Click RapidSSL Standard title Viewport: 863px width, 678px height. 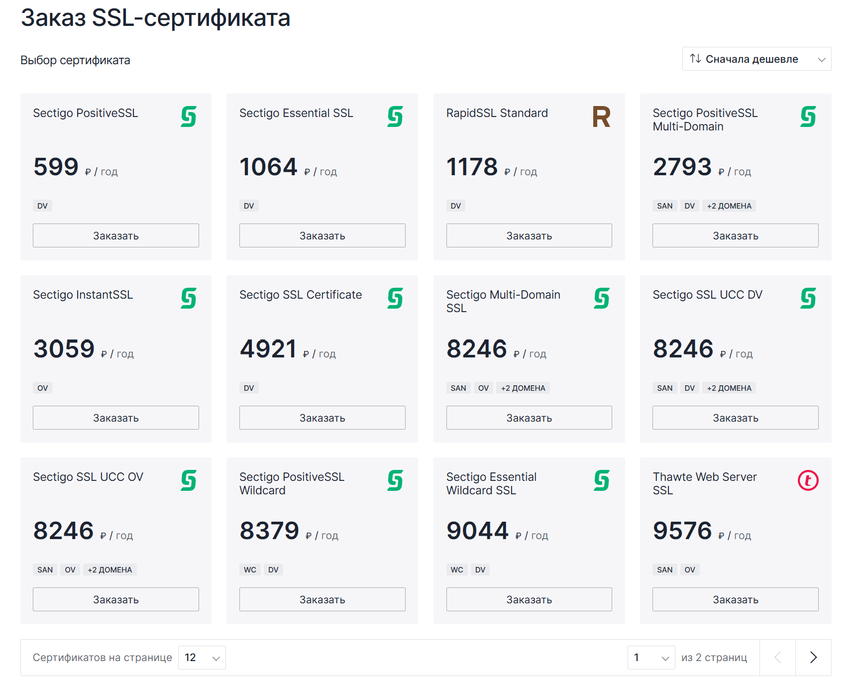click(x=497, y=113)
